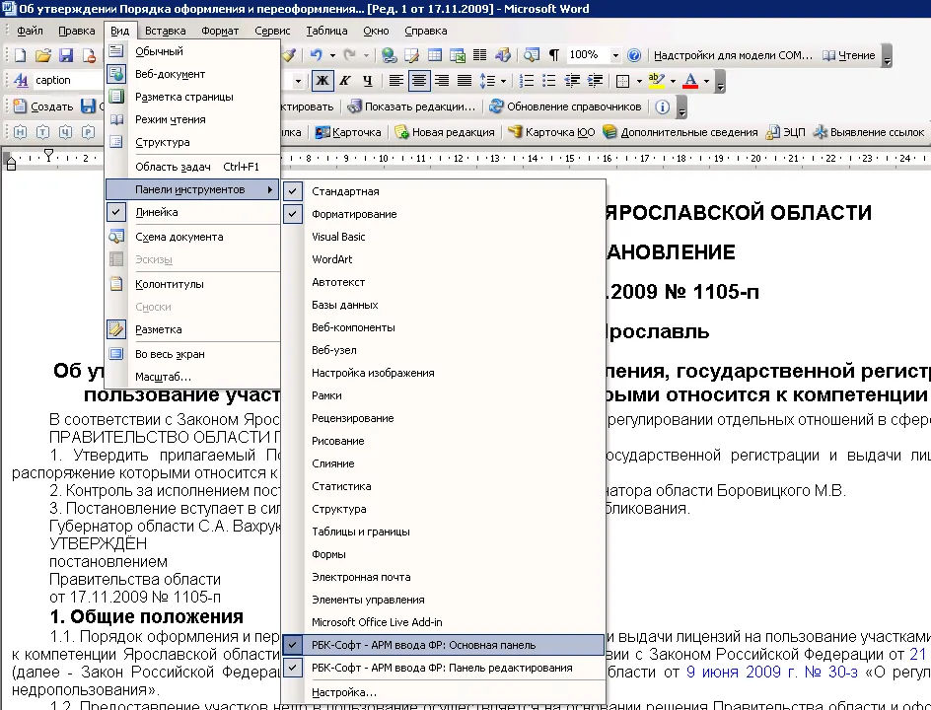Screen dimensions: 931x710
Task: Click the Underline Ч button
Action: pyautogui.click(x=368, y=80)
